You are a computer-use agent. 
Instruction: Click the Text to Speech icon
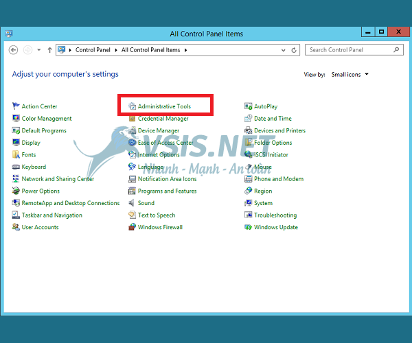pyautogui.click(x=132, y=215)
